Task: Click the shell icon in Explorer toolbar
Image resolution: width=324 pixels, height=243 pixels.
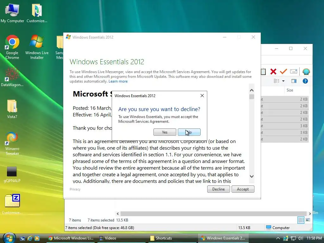Action: coord(306,72)
